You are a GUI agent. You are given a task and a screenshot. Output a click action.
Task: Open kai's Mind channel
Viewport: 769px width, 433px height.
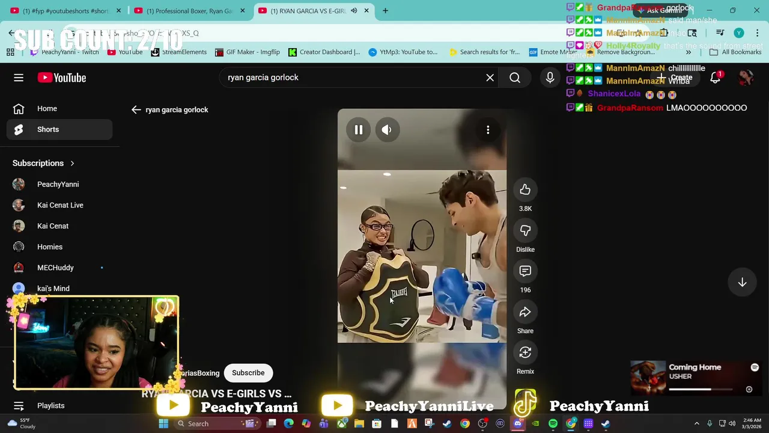(x=59, y=289)
